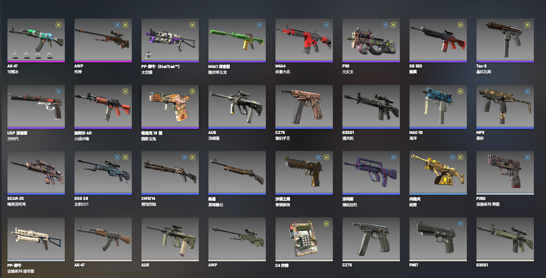This screenshot has height=278, width=546.
Task: Open the Tec-9 晶红石英 item
Action: tap(505, 40)
